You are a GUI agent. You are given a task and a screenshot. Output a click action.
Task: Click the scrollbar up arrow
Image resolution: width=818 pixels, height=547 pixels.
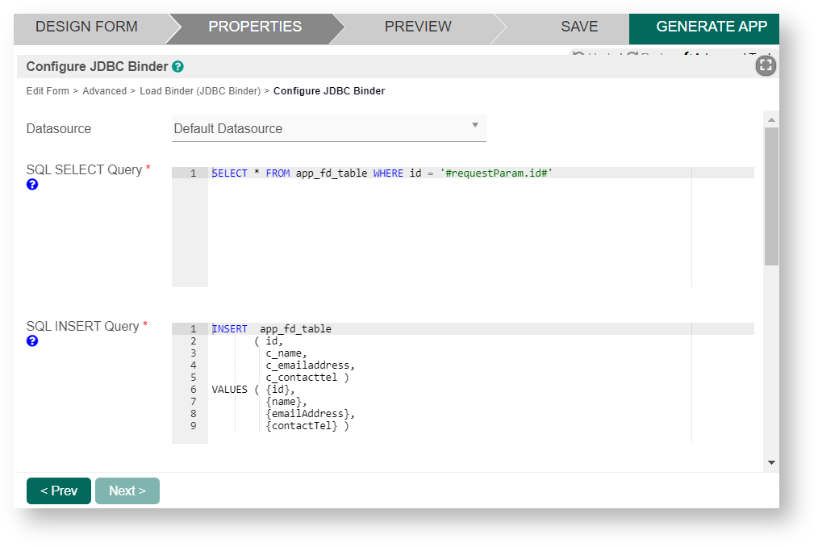771,120
